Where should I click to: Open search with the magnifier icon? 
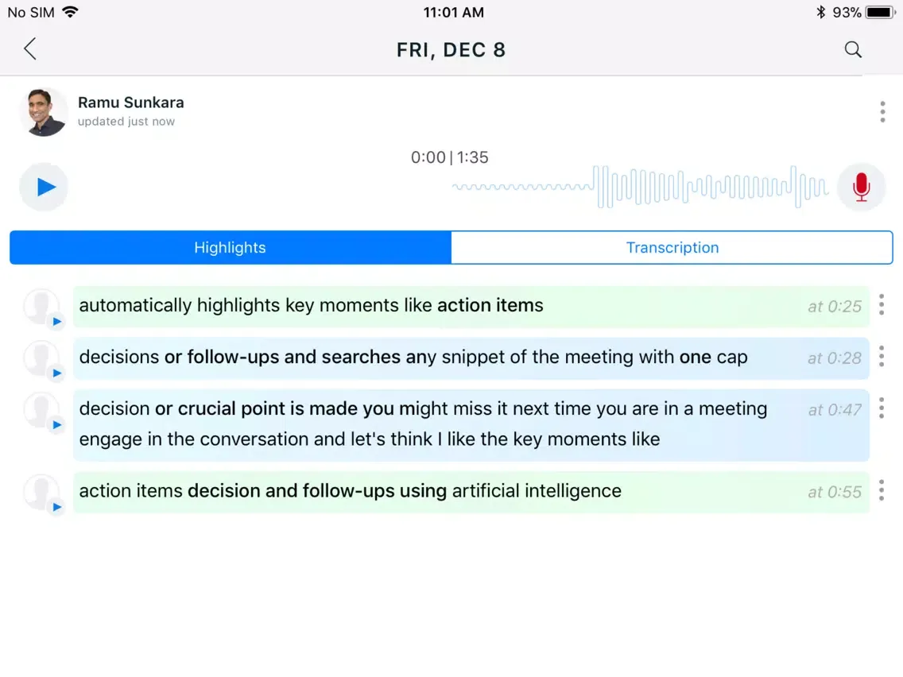853,49
